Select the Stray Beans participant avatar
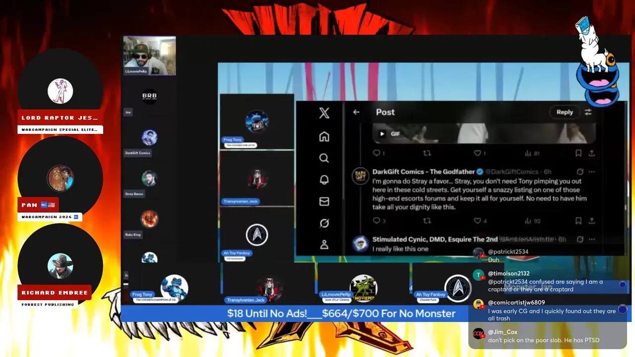The image size is (635, 357). click(x=149, y=178)
